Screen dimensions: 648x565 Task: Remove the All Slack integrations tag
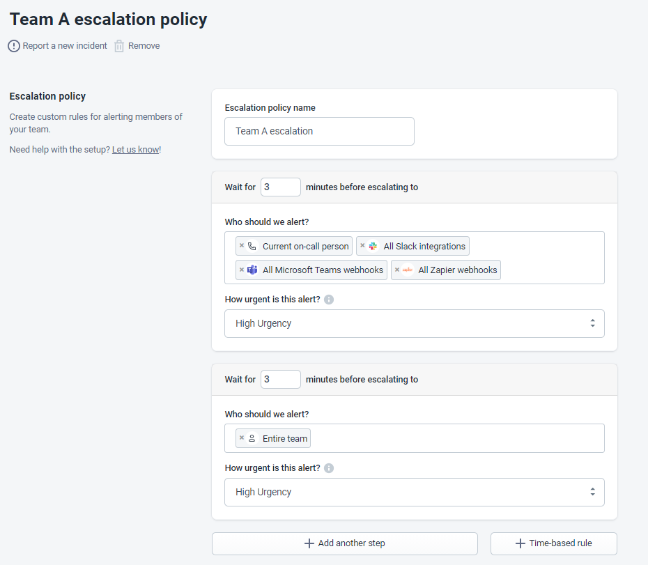[x=362, y=246]
